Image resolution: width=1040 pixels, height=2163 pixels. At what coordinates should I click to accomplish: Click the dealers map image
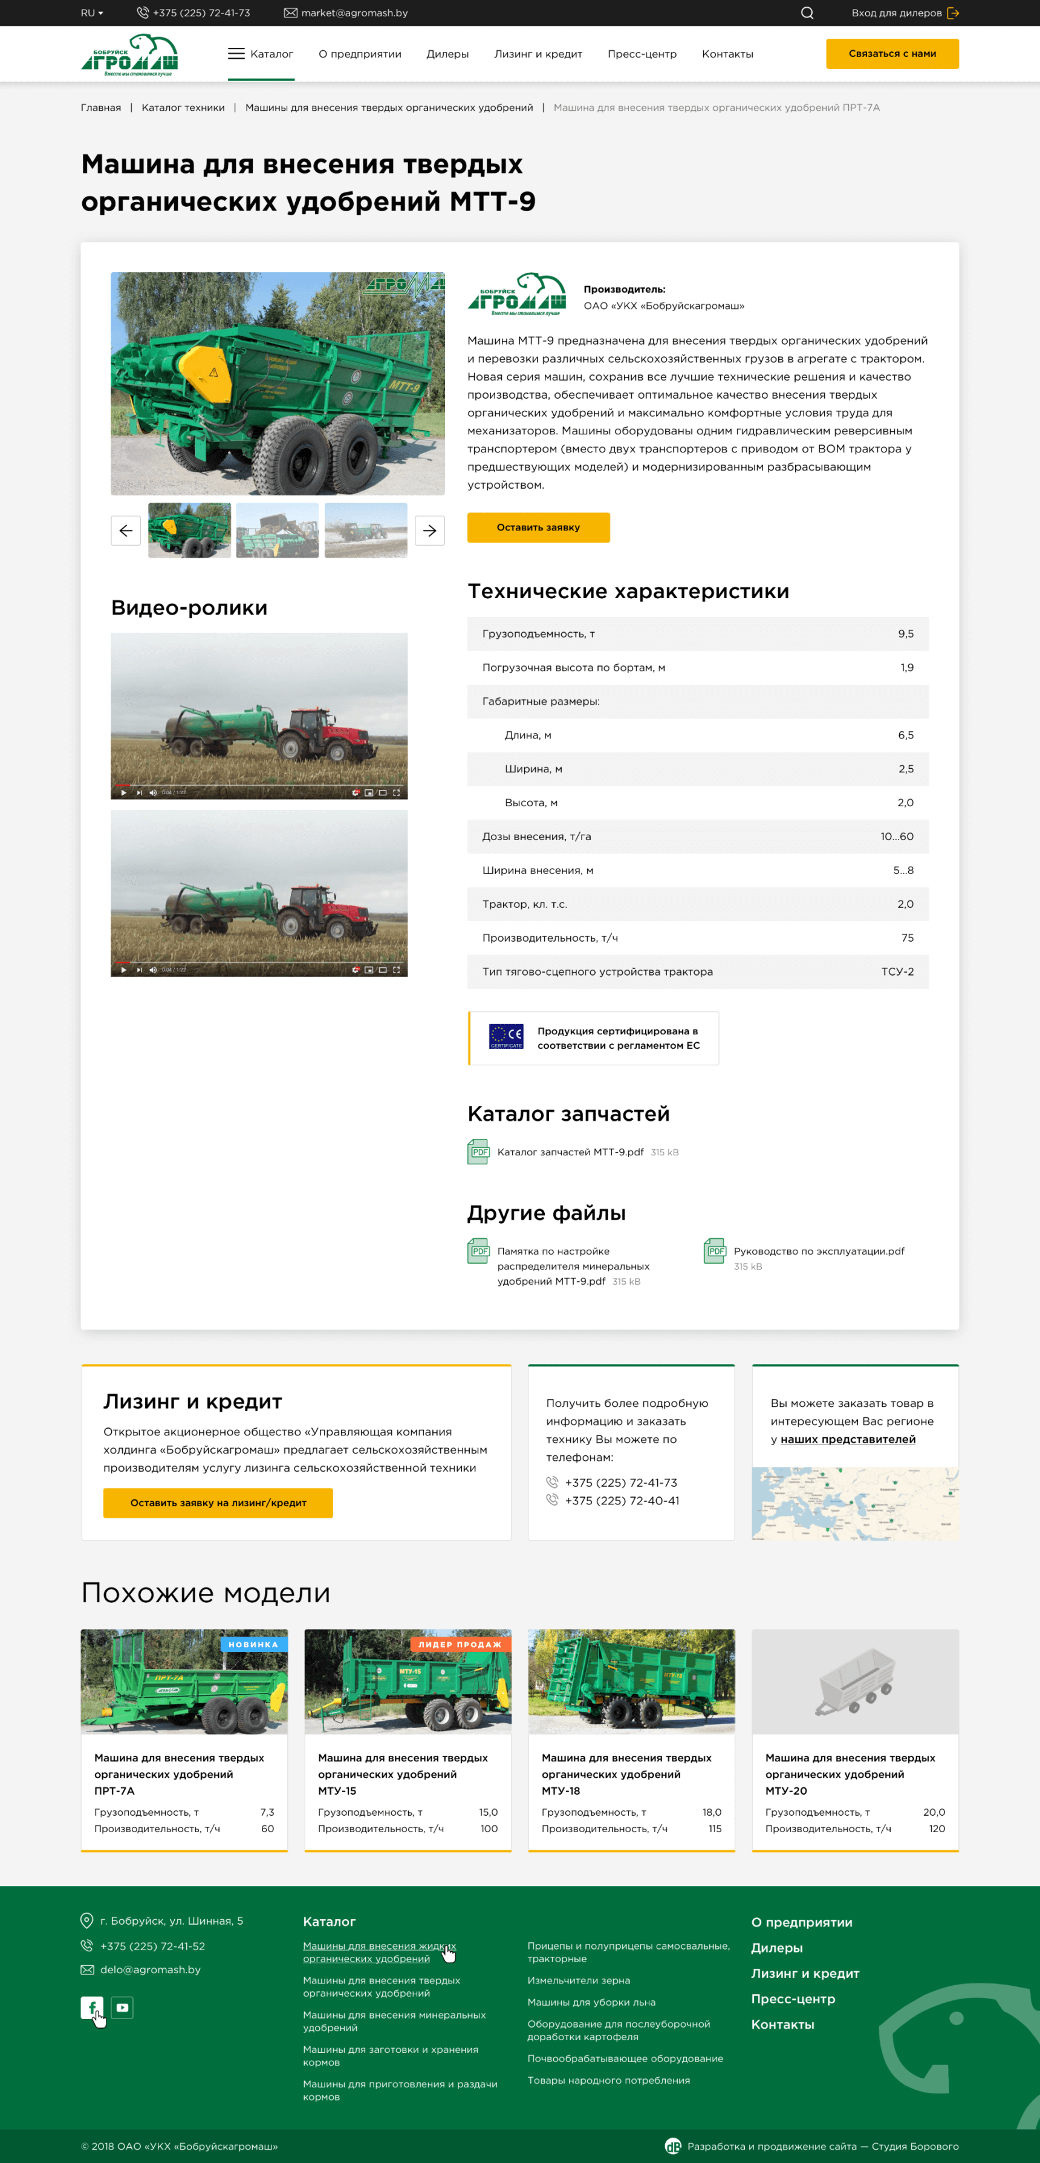856,1503
